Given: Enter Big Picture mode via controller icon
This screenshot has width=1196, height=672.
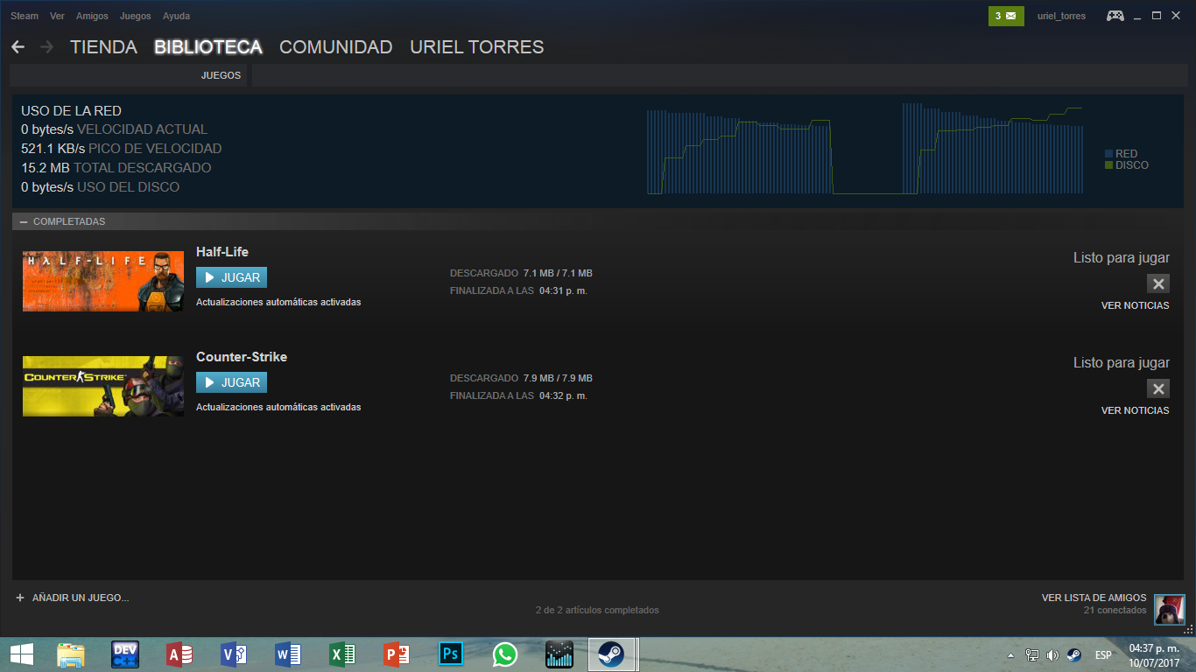Looking at the screenshot, I should click(x=1115, y=16).
